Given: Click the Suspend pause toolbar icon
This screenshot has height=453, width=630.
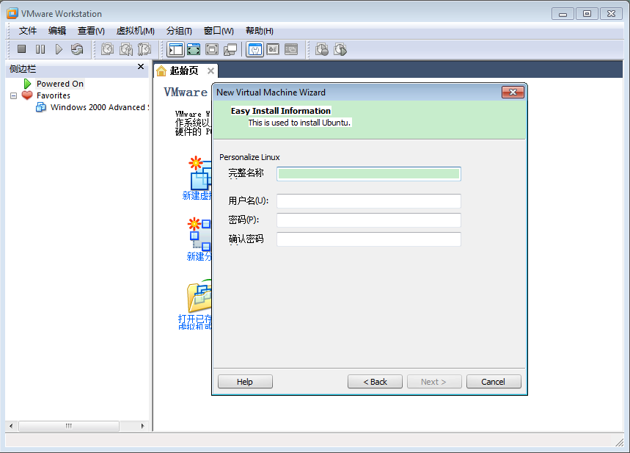Looking at the screenshot, I should click(x=40, y=49).
